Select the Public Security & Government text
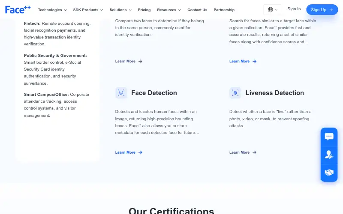 point(56,69)
